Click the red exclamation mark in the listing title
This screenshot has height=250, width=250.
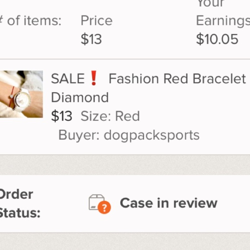93,78
